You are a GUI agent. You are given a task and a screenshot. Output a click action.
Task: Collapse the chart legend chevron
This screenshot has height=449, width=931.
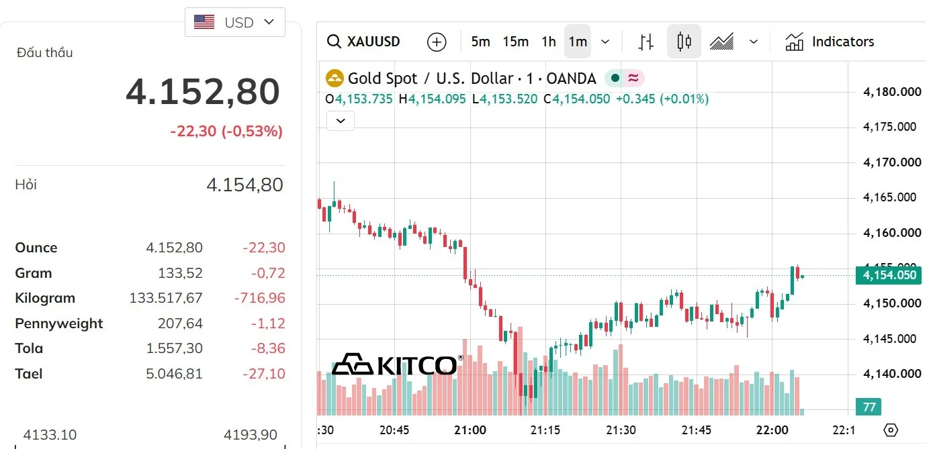coord(341,121)
